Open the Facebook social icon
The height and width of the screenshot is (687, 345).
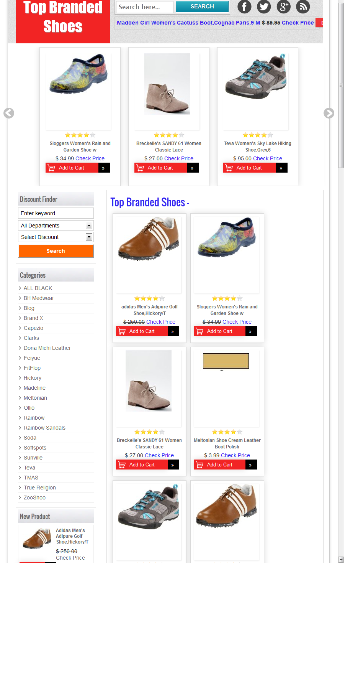click(244, 7)
